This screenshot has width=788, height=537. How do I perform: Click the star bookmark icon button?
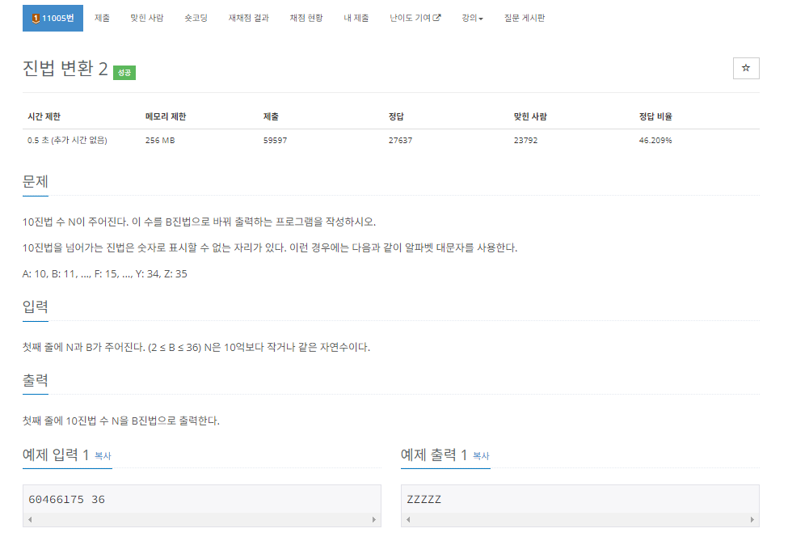[x=746, y=69]
